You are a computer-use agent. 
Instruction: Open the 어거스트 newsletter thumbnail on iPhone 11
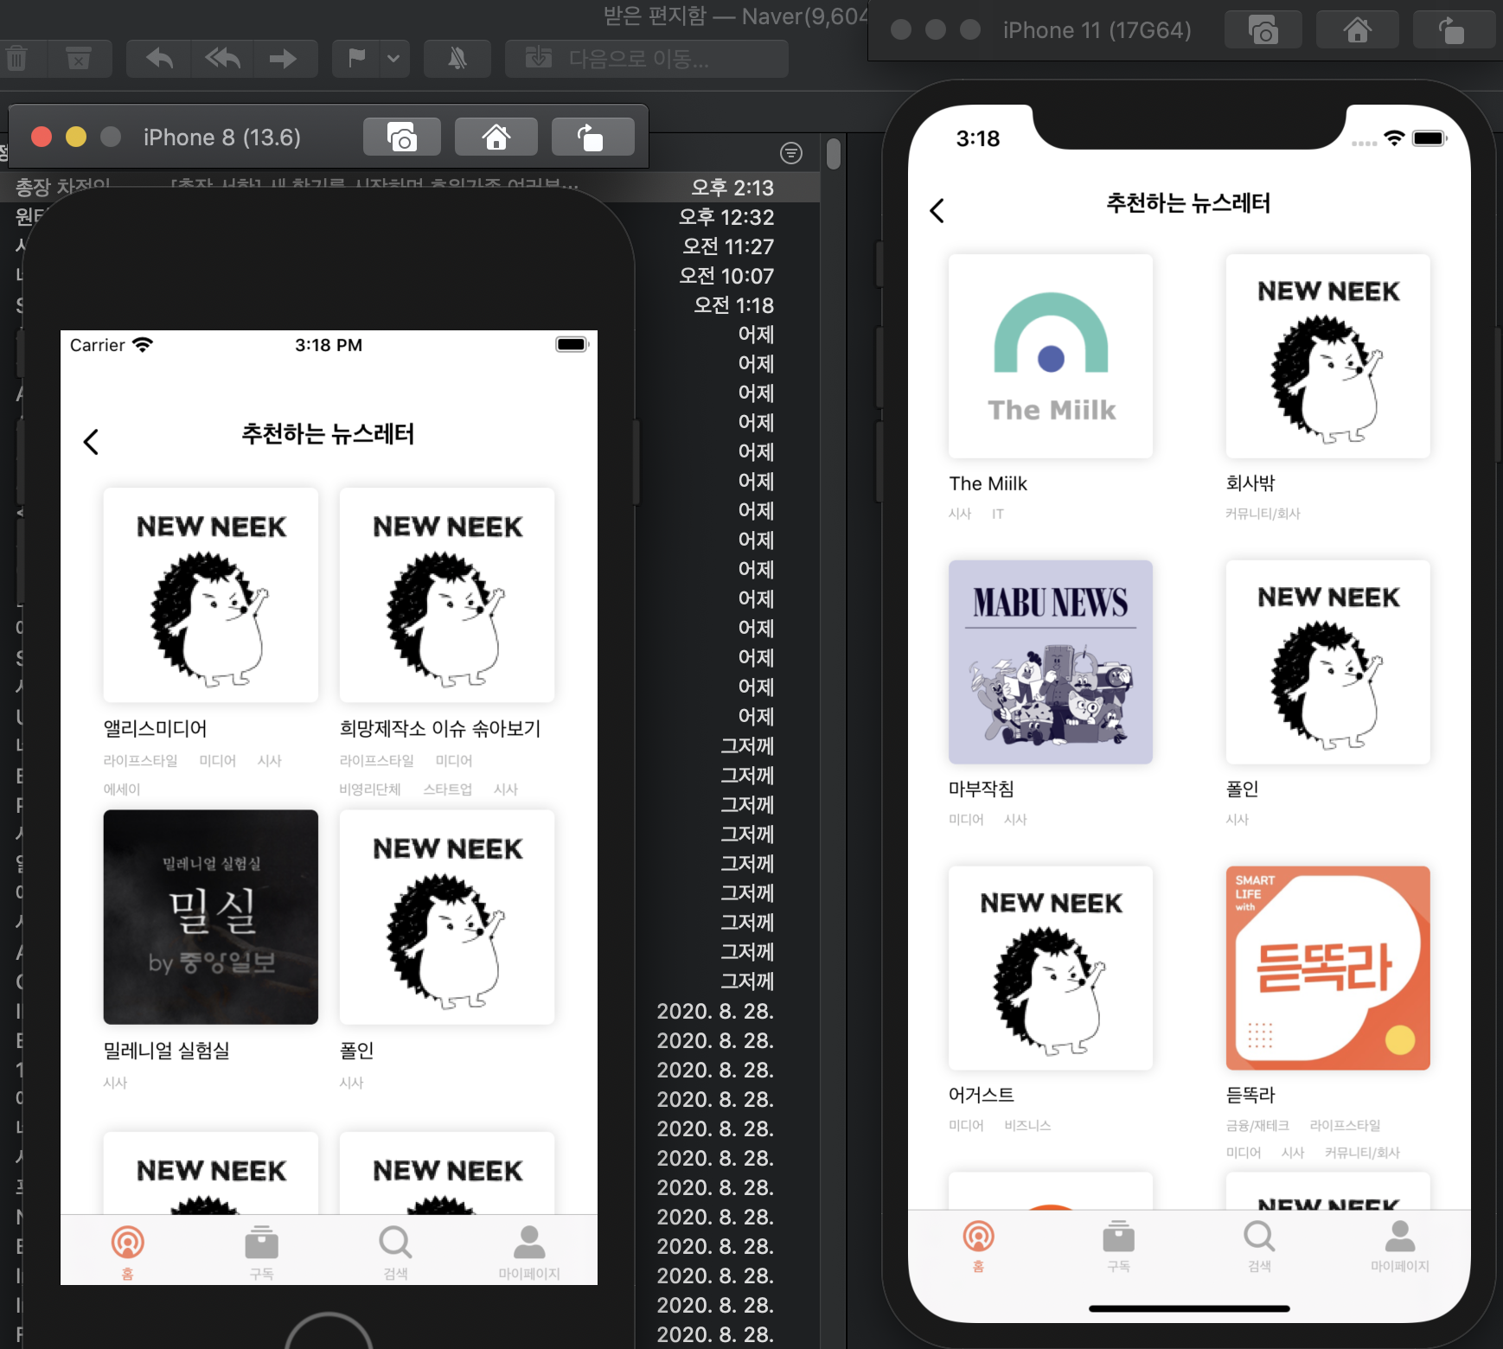coord(1051,968)
